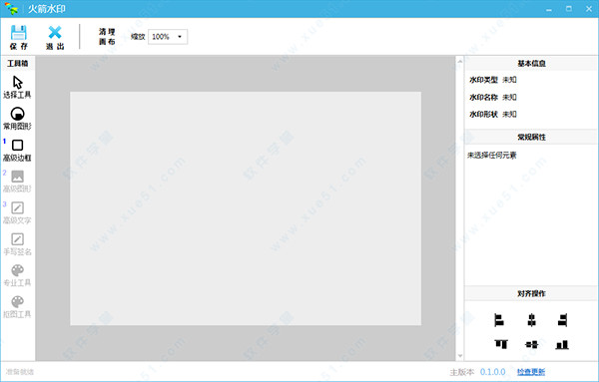Align selected elements to left edge
The height and width of the screenshot is (382, 599).
pyautogui.click(x=499, y=320)
